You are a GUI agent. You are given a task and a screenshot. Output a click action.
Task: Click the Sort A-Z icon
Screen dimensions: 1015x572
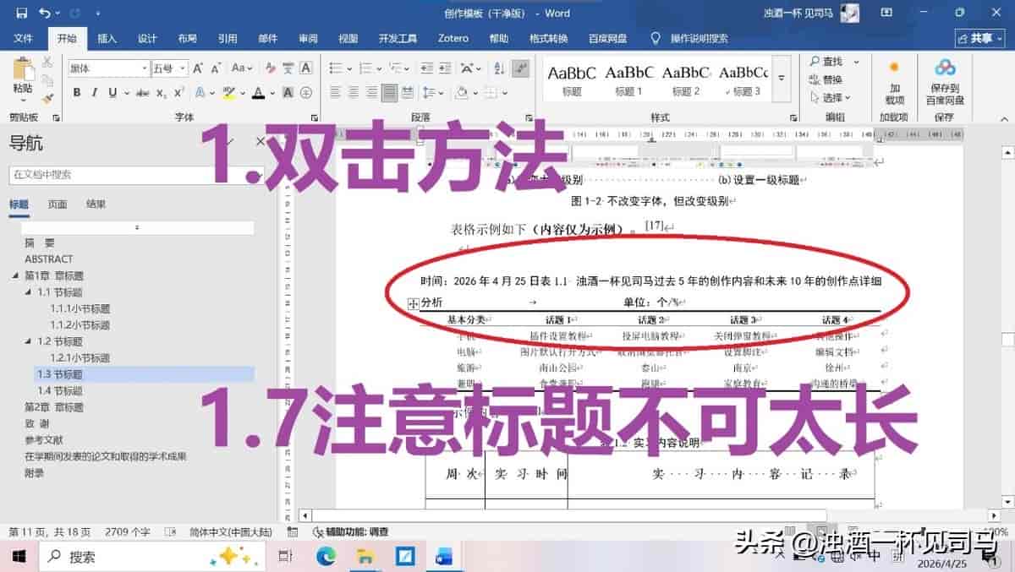pyautogui.click(x=499, y=68)
